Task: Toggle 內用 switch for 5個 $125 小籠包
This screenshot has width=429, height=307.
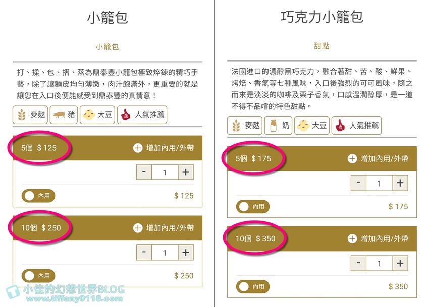Action: pyautogui.click(x=38, y=196)
